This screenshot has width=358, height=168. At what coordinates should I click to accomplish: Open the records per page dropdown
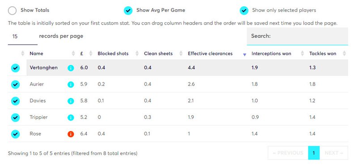(23, 37)
